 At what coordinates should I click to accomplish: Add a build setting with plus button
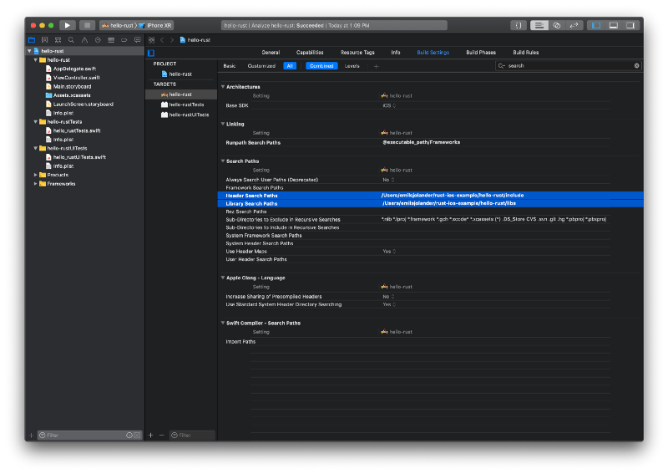tap(377, 66)
